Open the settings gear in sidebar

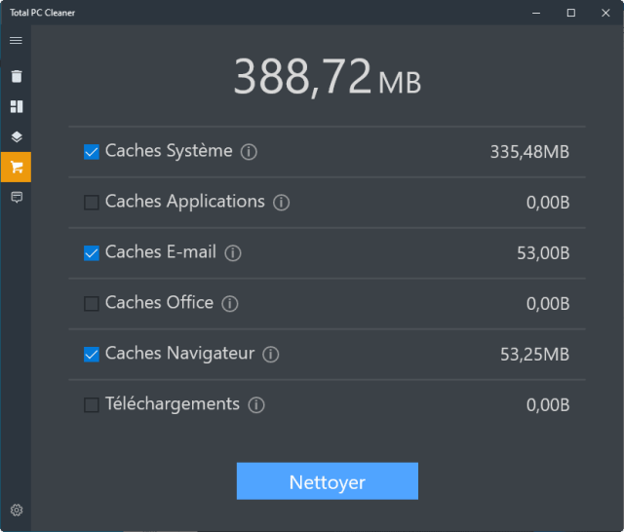[x=17, y=510]
